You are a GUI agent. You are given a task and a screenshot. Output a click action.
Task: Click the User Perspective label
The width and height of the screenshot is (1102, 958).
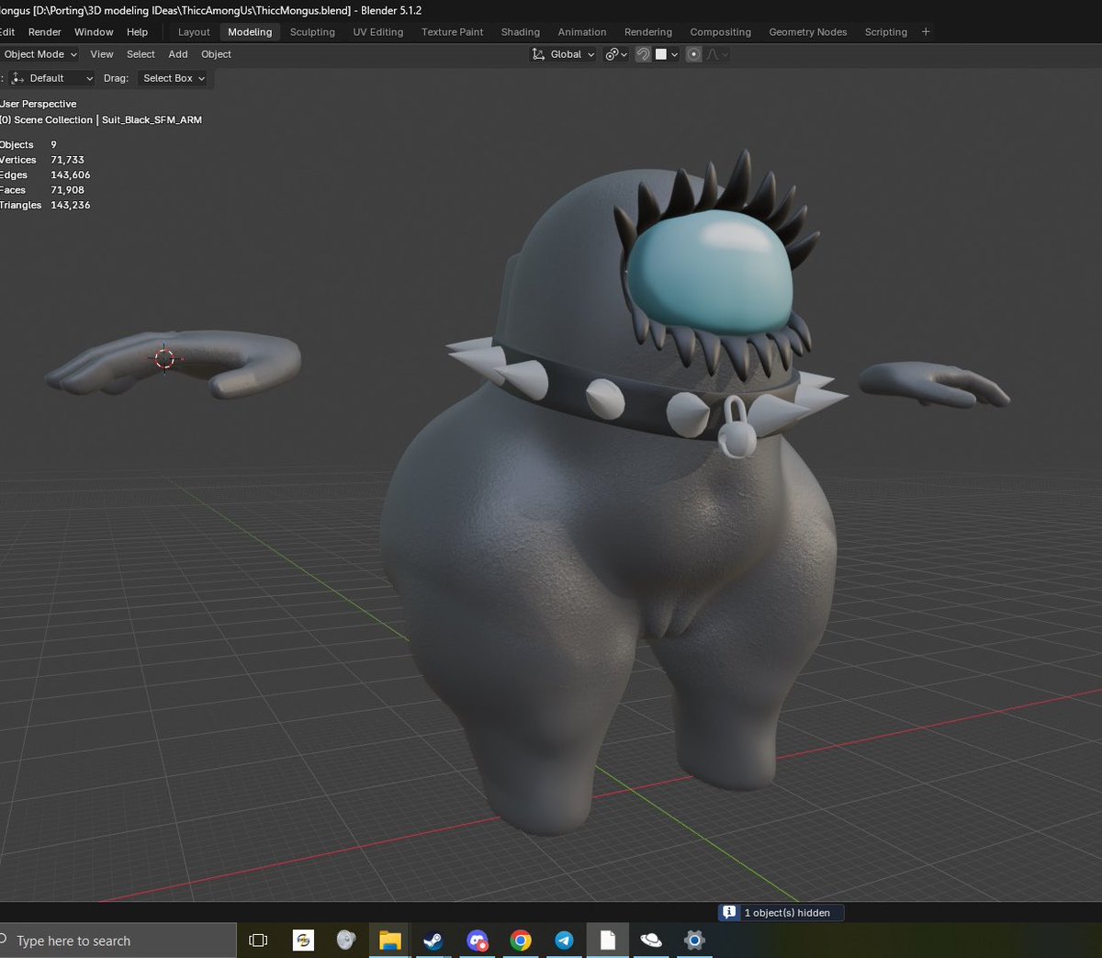pos(39,104)
